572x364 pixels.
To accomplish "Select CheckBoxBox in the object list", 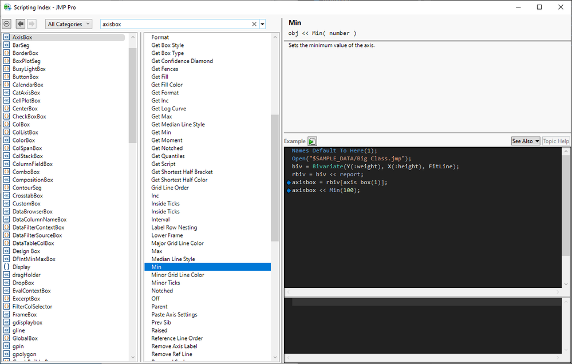I will click(29, 116).
